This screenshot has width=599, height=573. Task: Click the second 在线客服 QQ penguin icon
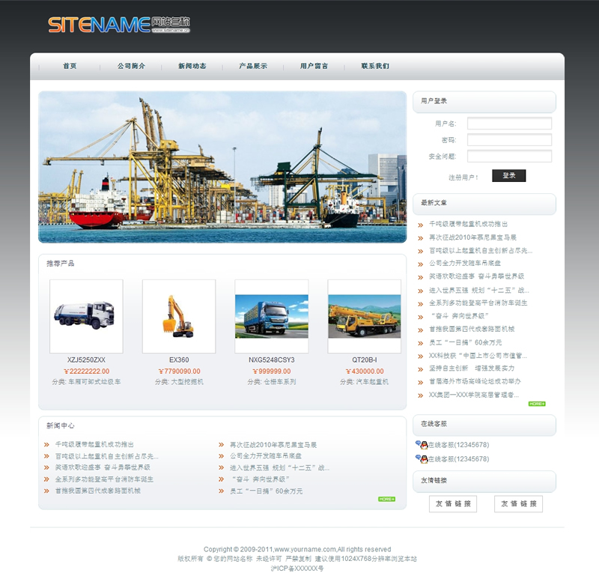click(422, 458)
